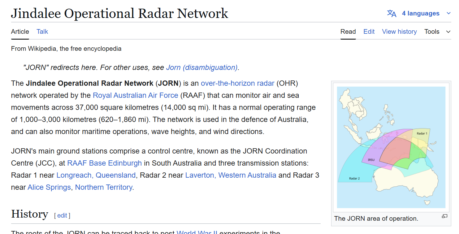Open the Tools dropdown menu
The width and height of the screenshot is (459, 234).
click(x=438, y=32)
